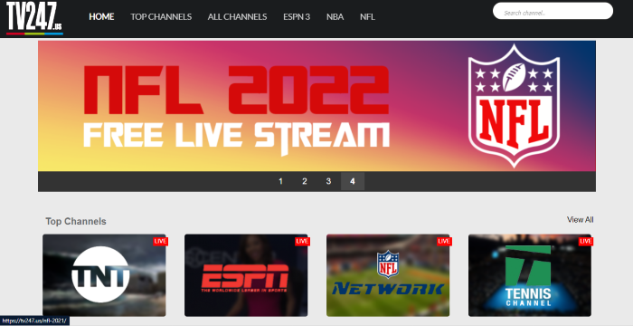The height and width of the screenshot is (326, 633).
Task: Select NBA in the navigation bar
Action: pos(335,16)
